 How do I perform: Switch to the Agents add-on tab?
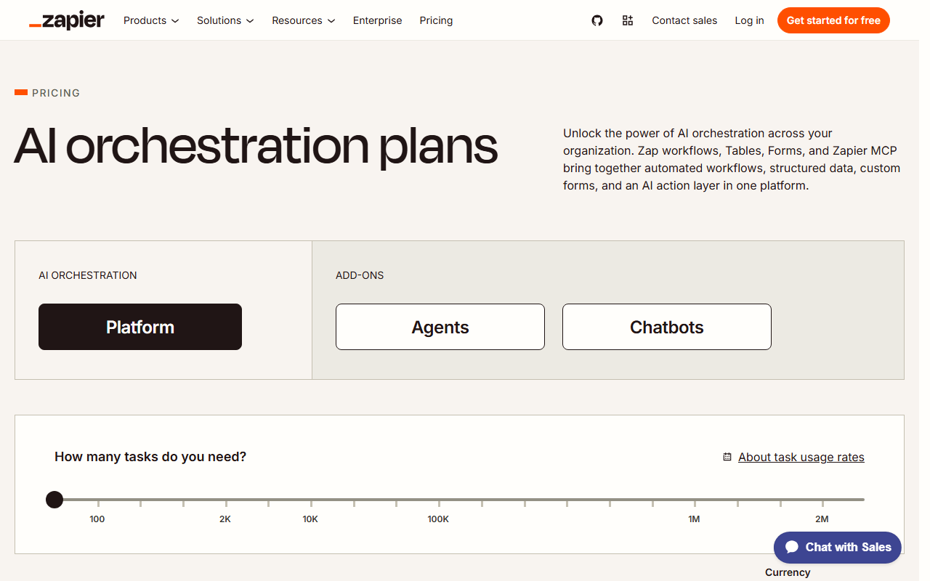440,327
